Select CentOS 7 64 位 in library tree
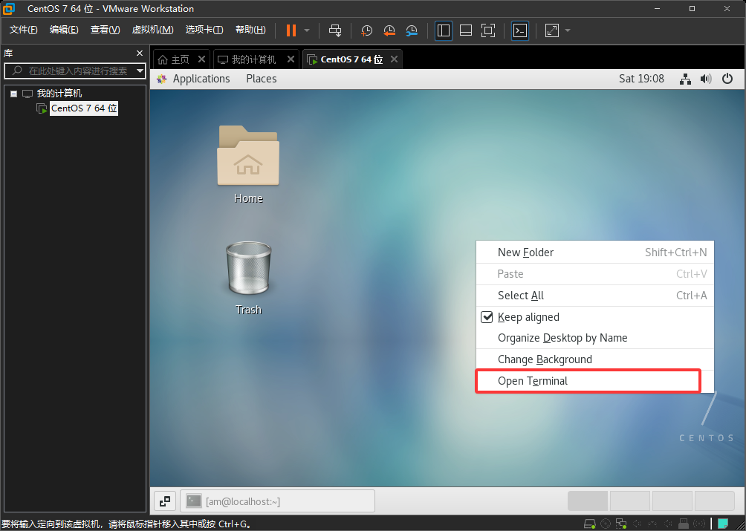The height and width of the screenshot is (531, 746). 84,108
